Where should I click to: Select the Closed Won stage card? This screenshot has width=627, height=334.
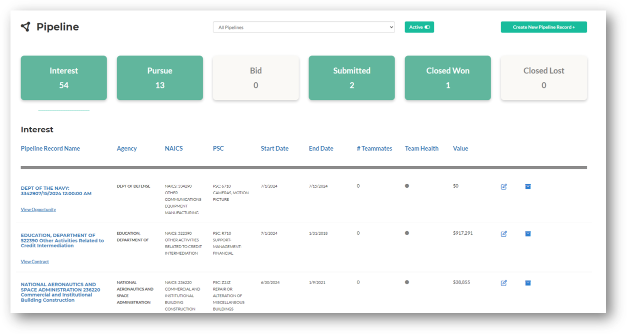point(447,78)
